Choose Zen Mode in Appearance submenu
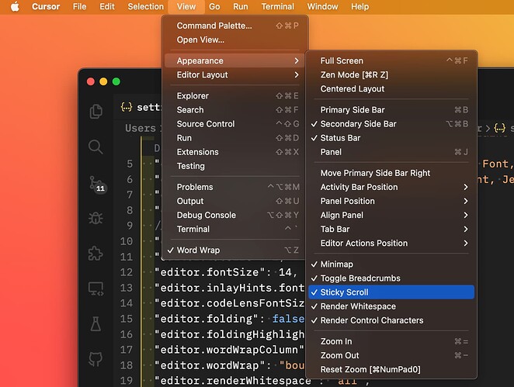514x387 pixels. (x=391, y=74)
